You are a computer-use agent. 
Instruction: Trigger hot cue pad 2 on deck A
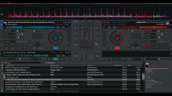(13, 45)
